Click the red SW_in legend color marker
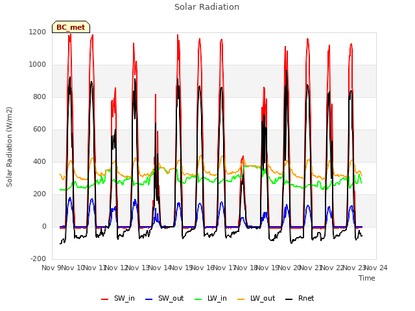 (105, 299)
